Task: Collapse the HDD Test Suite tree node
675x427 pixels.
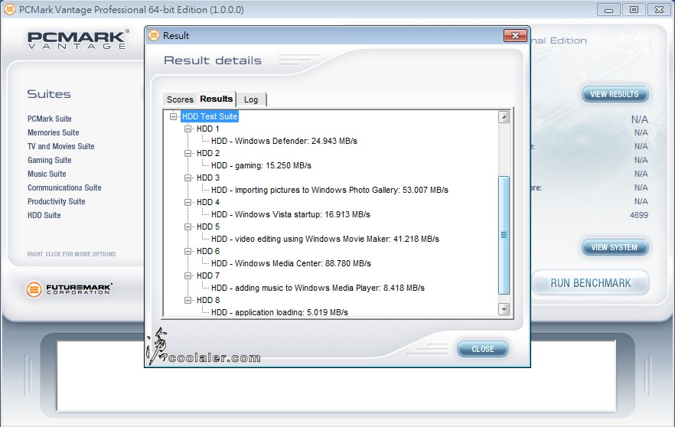Action: coord(174,116)
